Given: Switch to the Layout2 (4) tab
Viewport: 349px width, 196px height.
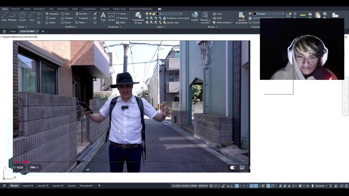Looking at the screenshot, I should (x=28, y=186).
